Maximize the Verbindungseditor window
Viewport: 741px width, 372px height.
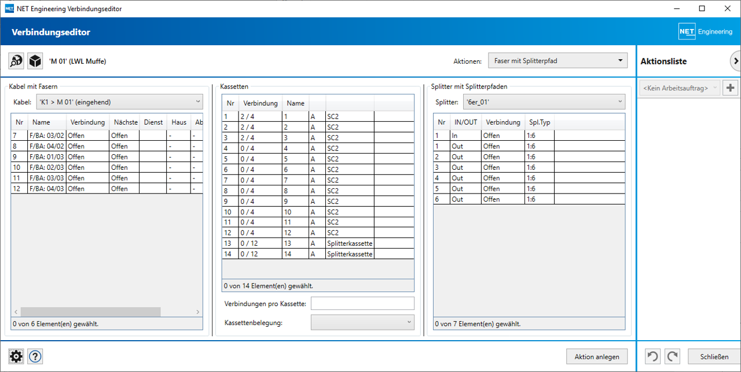(x=702, y=9)
